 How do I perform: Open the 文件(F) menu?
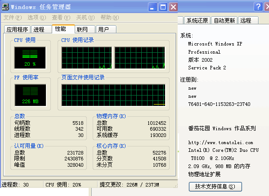tap(13, 18)
